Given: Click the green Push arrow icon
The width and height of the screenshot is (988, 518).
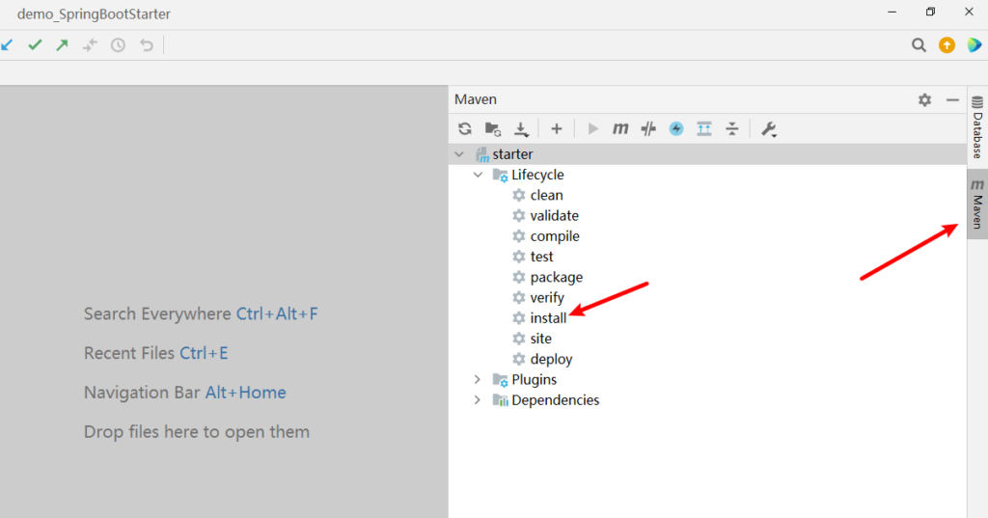Looking at the screenshot, I should coord(63,44).
